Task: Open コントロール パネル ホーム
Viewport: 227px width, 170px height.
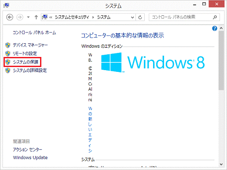Action: point(34,32)
